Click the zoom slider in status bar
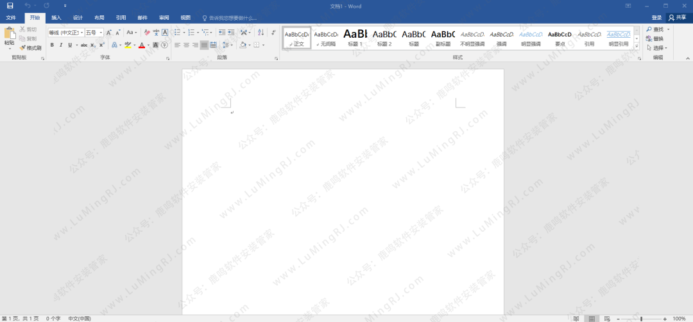The width and height of the screenshot is (693, 322). pyautogui.click(x=641, y=318)
